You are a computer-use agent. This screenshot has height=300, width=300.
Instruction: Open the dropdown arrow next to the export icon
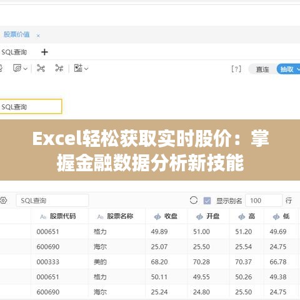(86, 69)
